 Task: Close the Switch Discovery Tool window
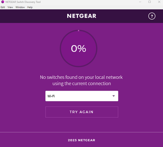point(159,2)
